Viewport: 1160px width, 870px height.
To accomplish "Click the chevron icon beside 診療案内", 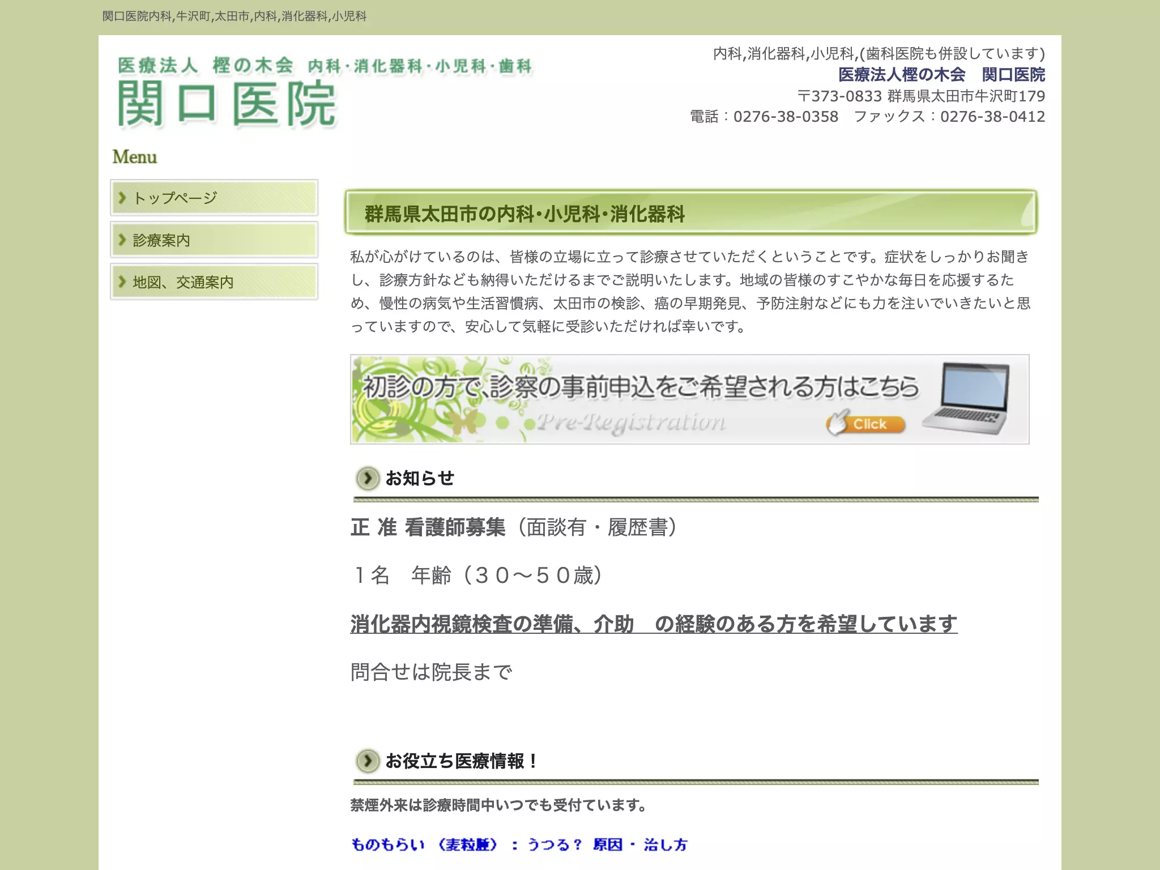I will [x=122, y=240].
